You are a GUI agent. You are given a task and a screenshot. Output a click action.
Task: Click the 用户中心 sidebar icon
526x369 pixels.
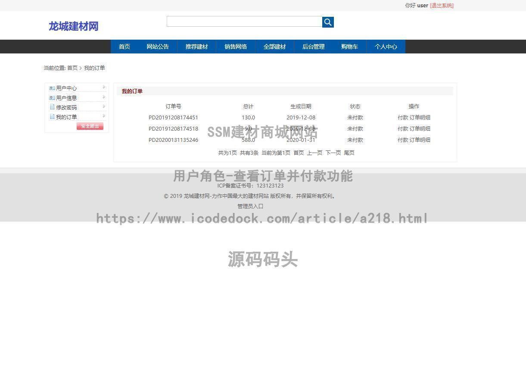[51, 88]
